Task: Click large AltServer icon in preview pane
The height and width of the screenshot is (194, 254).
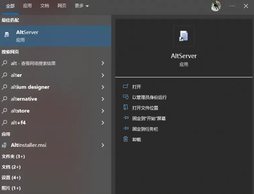Action: (x=184, y=36)
